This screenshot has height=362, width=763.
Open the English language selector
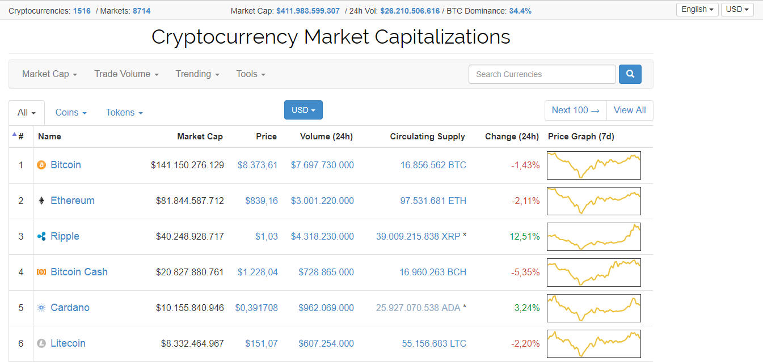pyautogui.click(x=697, y=10)
